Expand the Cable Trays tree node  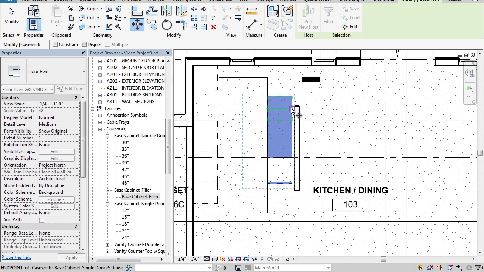tap(100, 122)
